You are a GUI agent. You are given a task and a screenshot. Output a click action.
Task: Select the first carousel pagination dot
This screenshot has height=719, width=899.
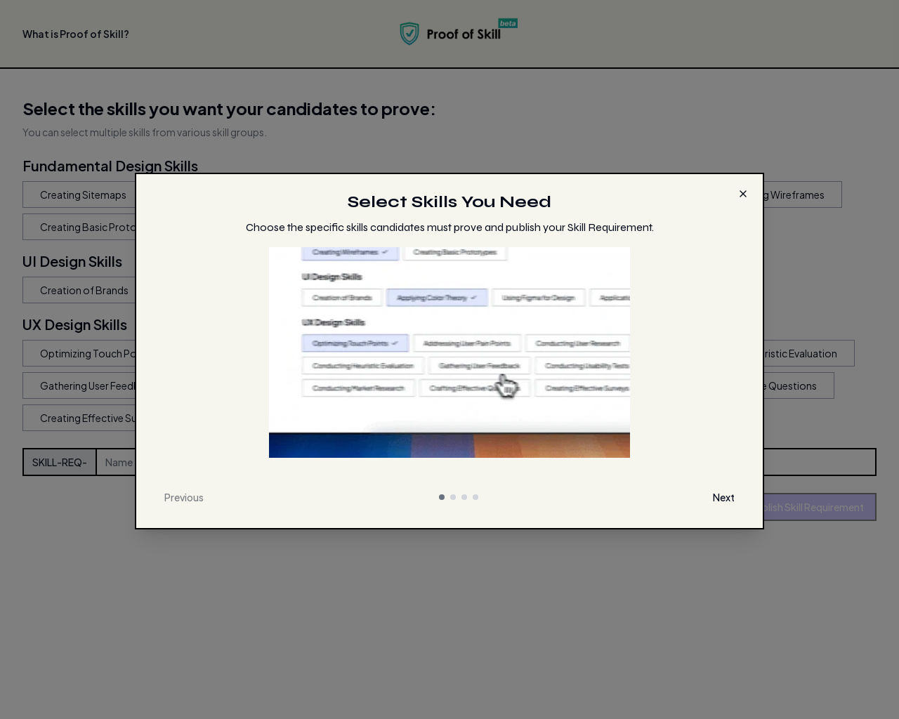pyautogui.click(x=442, y=497)
